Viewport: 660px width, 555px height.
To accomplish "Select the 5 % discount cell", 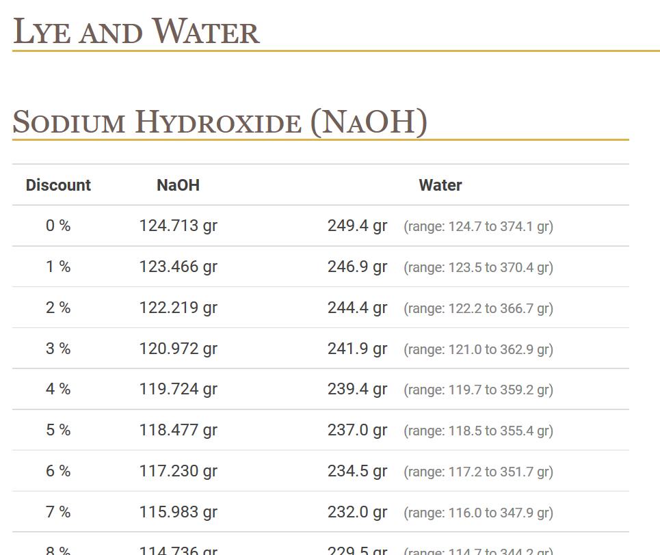I will pos(58,430).
